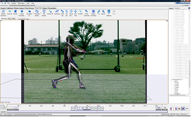Switch to the System tab
The image size is (192, 117).
point(3,8)
